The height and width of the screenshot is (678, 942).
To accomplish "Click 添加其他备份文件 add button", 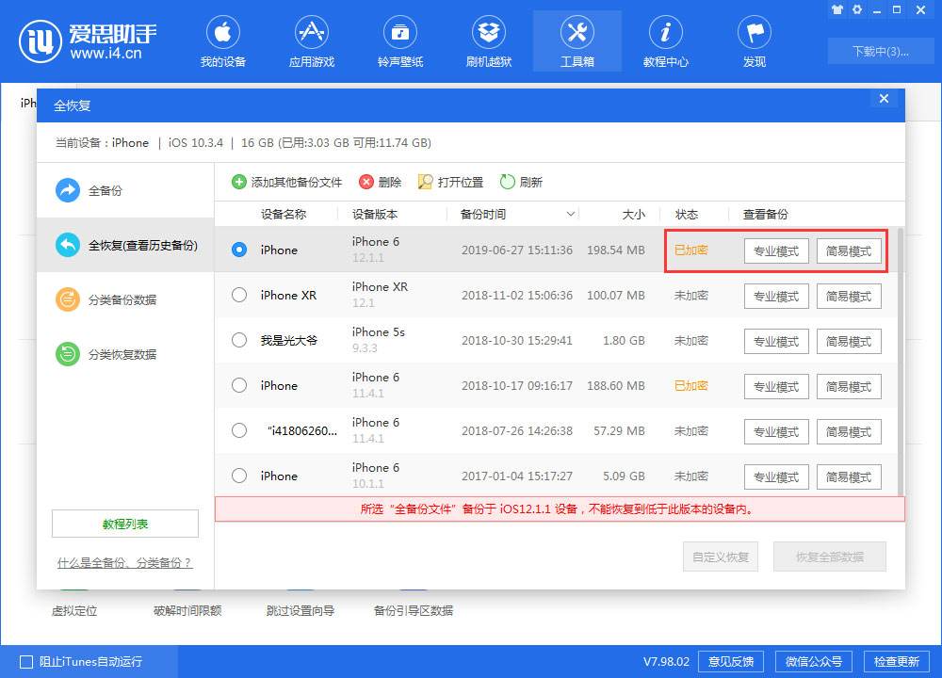I will pyautogui.click(x=286, y=182).
